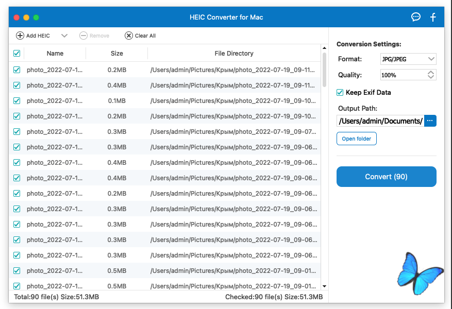Uncheck the first file row checkbox
The height and width of the screenshot is (309, 452).
[x=17, y=70]
